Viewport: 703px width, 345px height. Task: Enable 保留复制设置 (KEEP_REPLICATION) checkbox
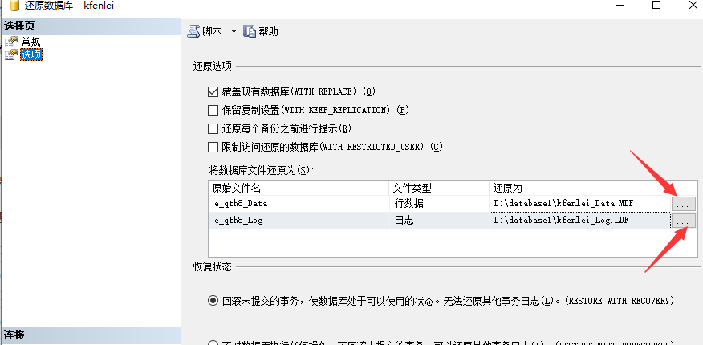213,110
